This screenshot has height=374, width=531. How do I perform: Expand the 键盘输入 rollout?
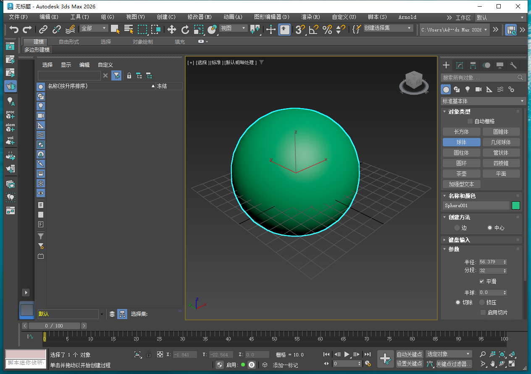459,240
